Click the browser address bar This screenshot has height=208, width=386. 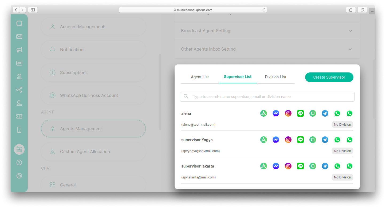pyautogui.click(x=193, y=10)
